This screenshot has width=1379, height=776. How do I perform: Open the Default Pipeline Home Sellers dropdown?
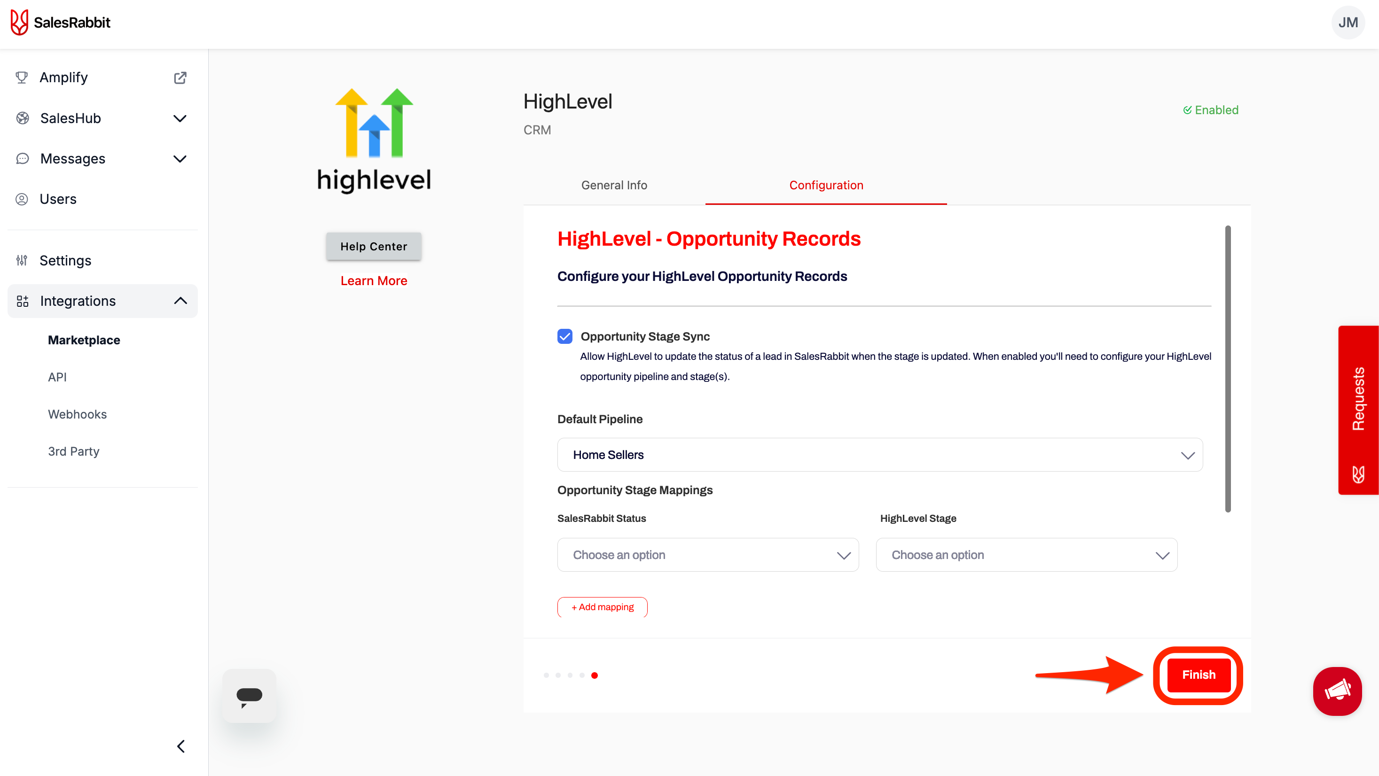tap(879, 455)
